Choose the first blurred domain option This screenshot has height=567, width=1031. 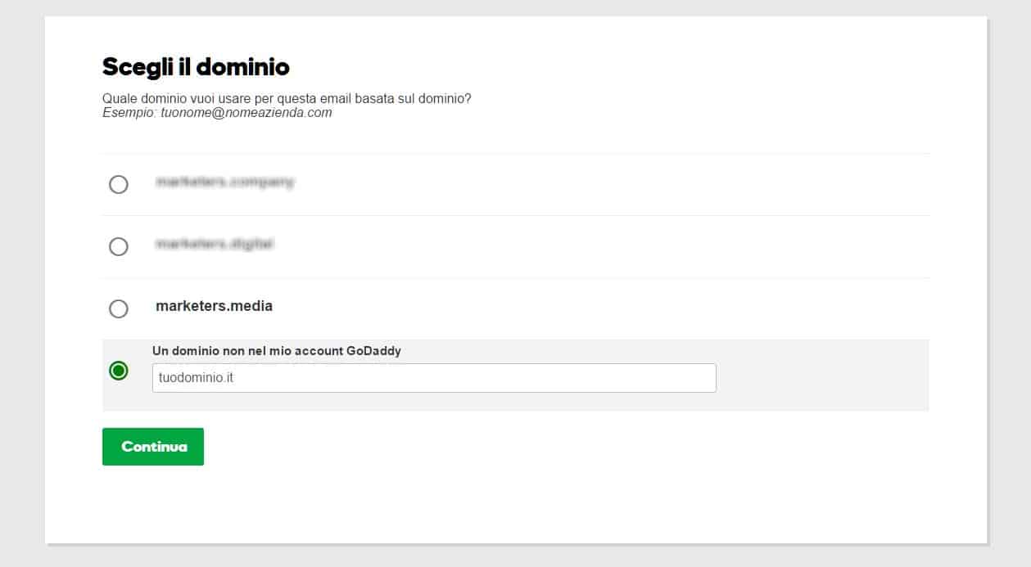pos(120,184)
